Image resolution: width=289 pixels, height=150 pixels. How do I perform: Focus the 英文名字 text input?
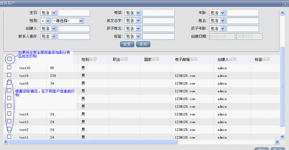tap(158, 21)
